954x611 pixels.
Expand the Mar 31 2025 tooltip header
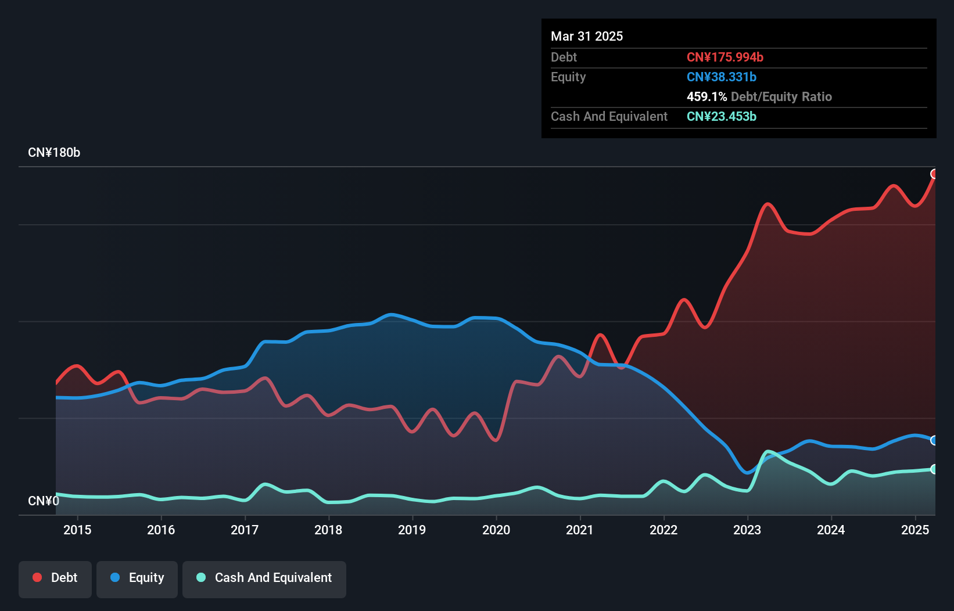pos(587,36)
